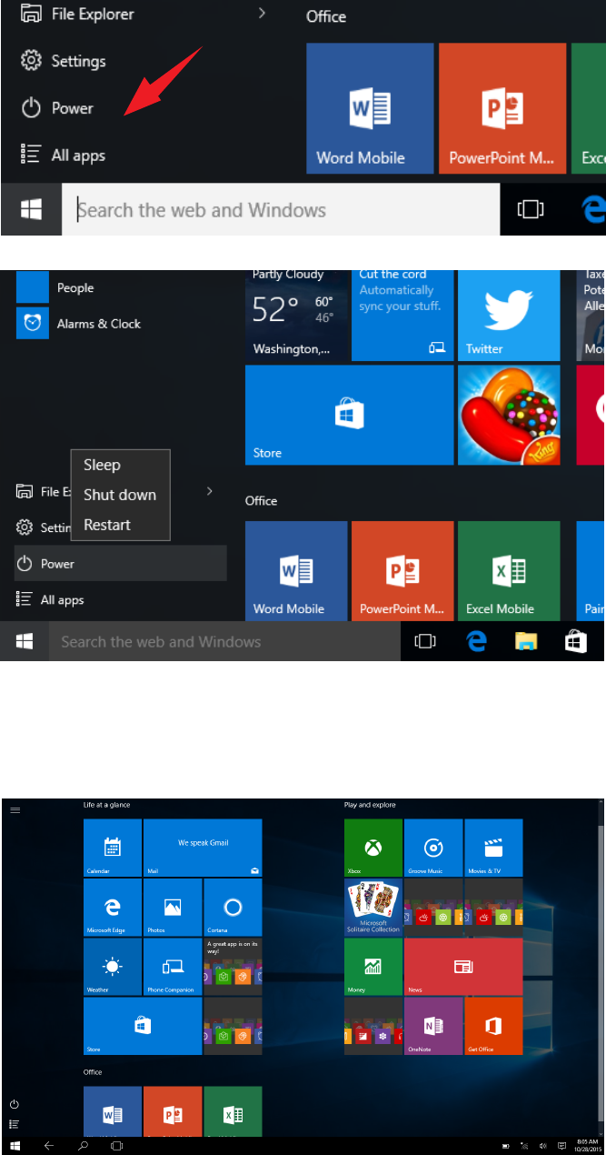The height and width of the screenshot is (1155, 606).
Task: Open the tablet Start hamburger menu
Action: pos(15,808)
